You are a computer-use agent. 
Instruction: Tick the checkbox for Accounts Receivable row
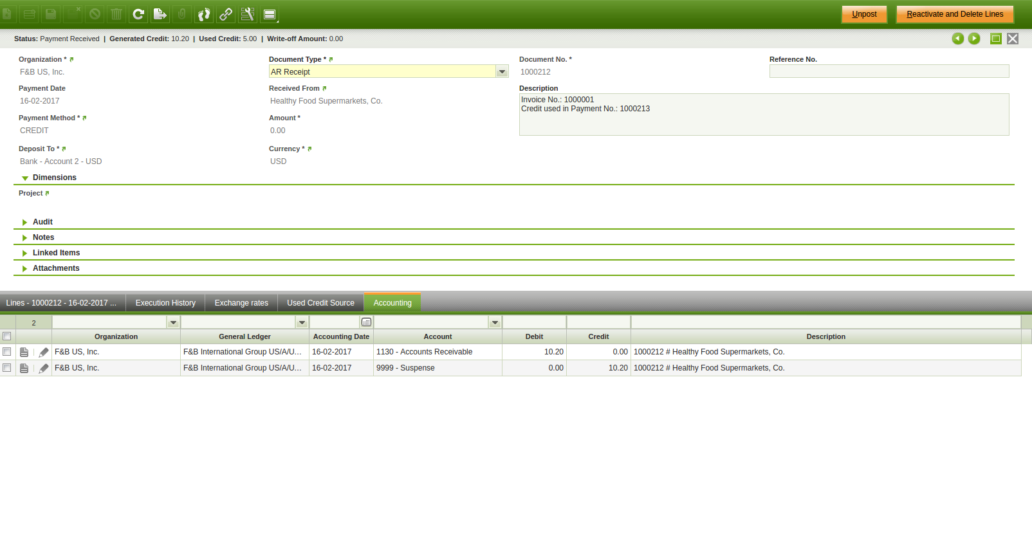click(7, 352)
